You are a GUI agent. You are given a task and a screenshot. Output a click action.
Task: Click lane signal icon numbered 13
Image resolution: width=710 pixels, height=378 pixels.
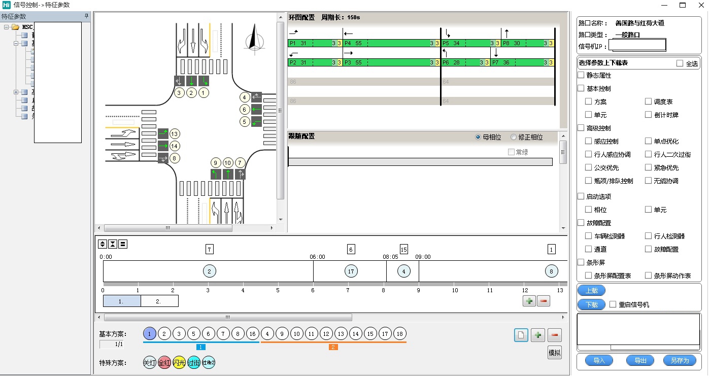pos(175,134)
